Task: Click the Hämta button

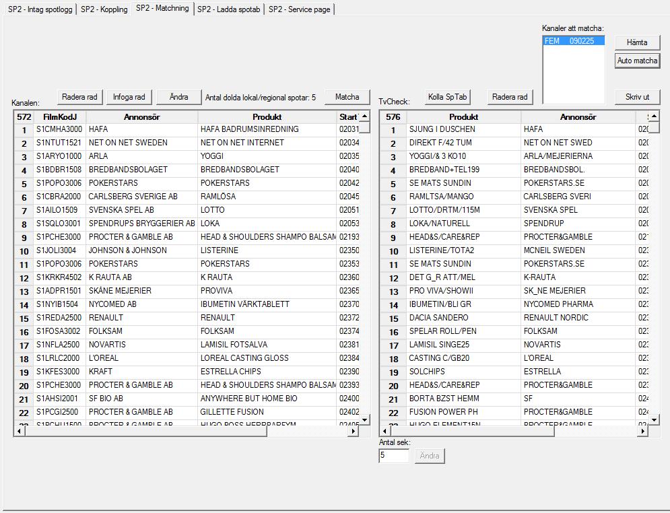Action: (637, 42)
